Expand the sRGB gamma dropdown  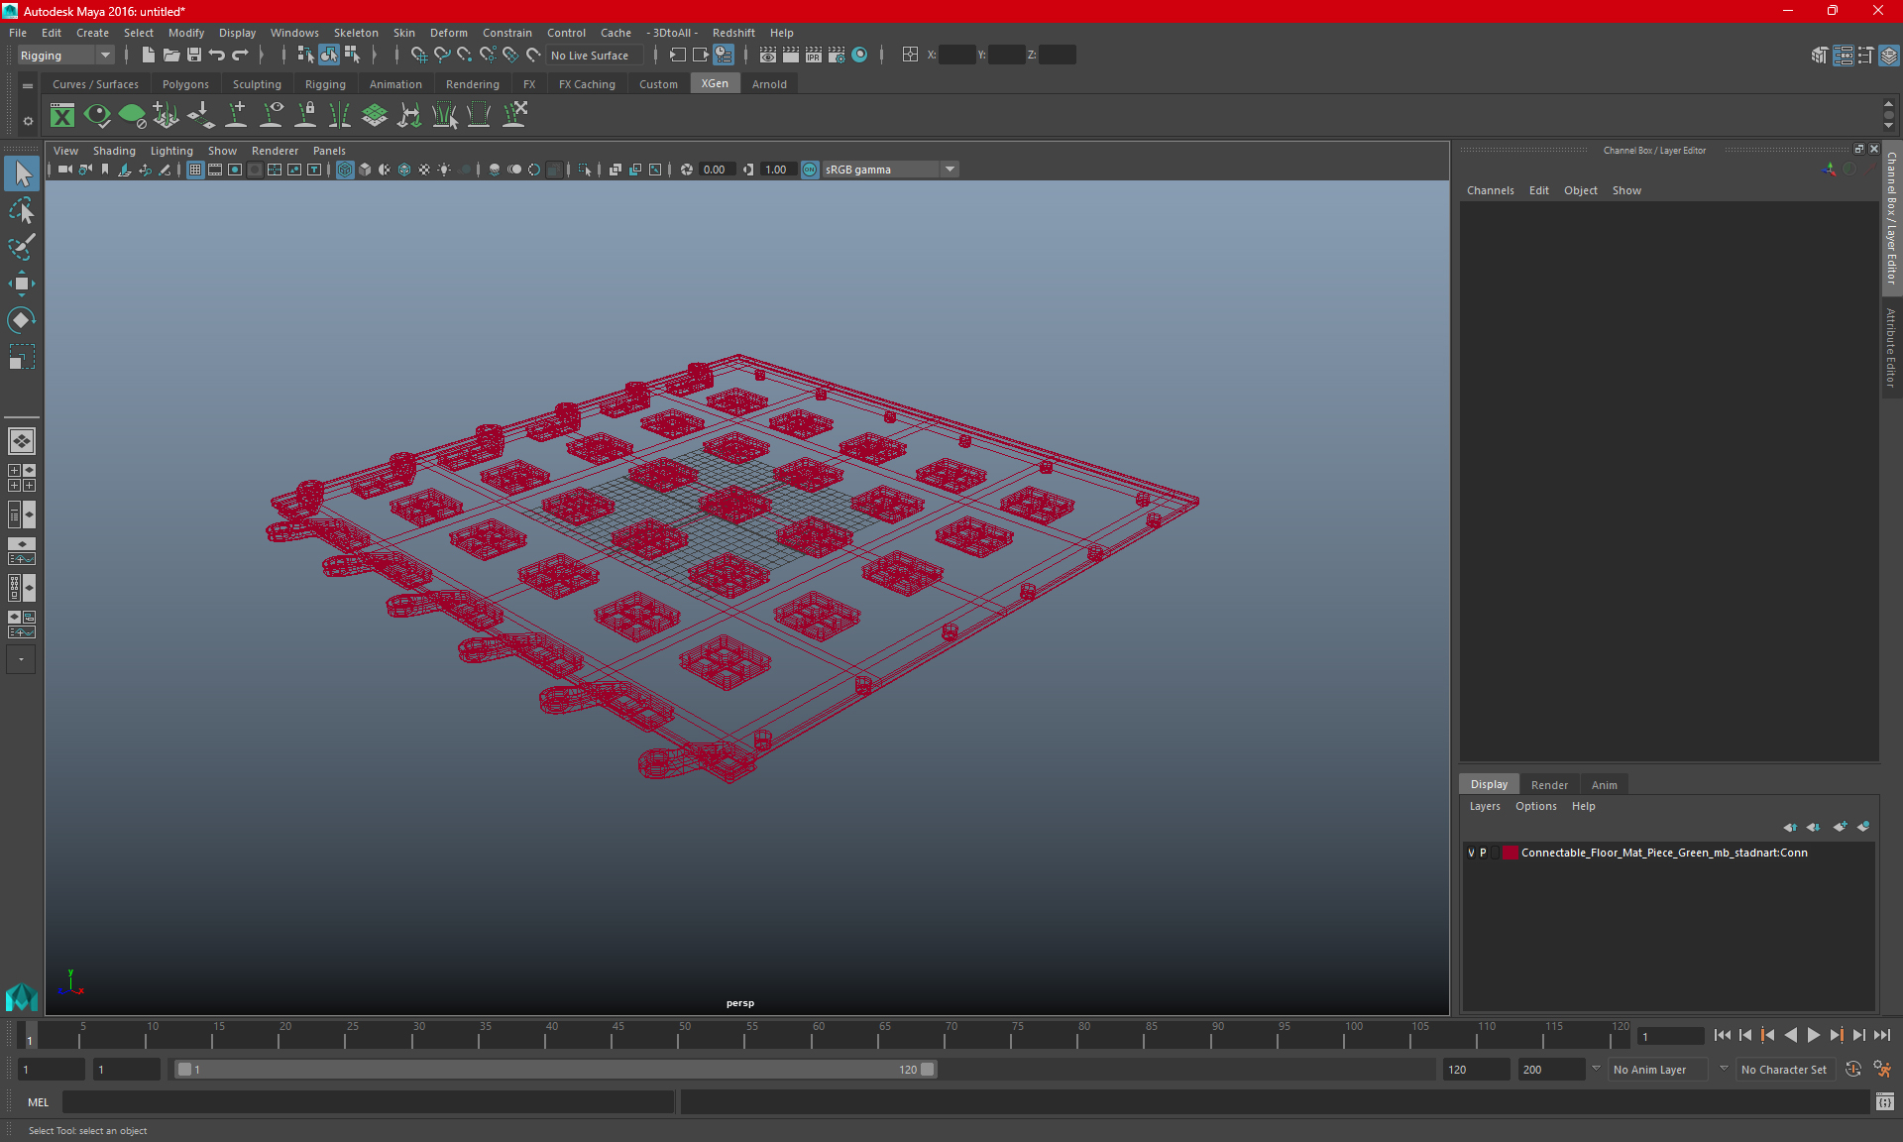950,170
